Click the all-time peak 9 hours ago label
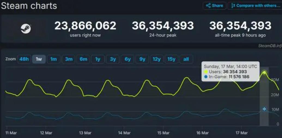The width and height of the screenshot is (282, 138). pos(240,36)
